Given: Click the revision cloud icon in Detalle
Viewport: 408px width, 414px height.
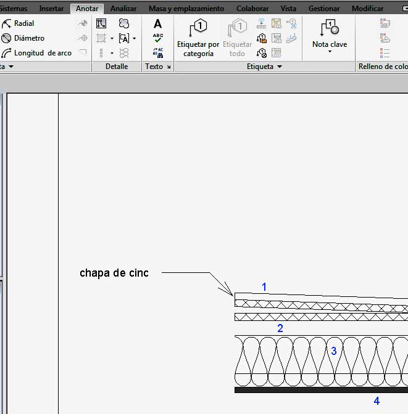Looking at the screenshot, I should [124, 23].
